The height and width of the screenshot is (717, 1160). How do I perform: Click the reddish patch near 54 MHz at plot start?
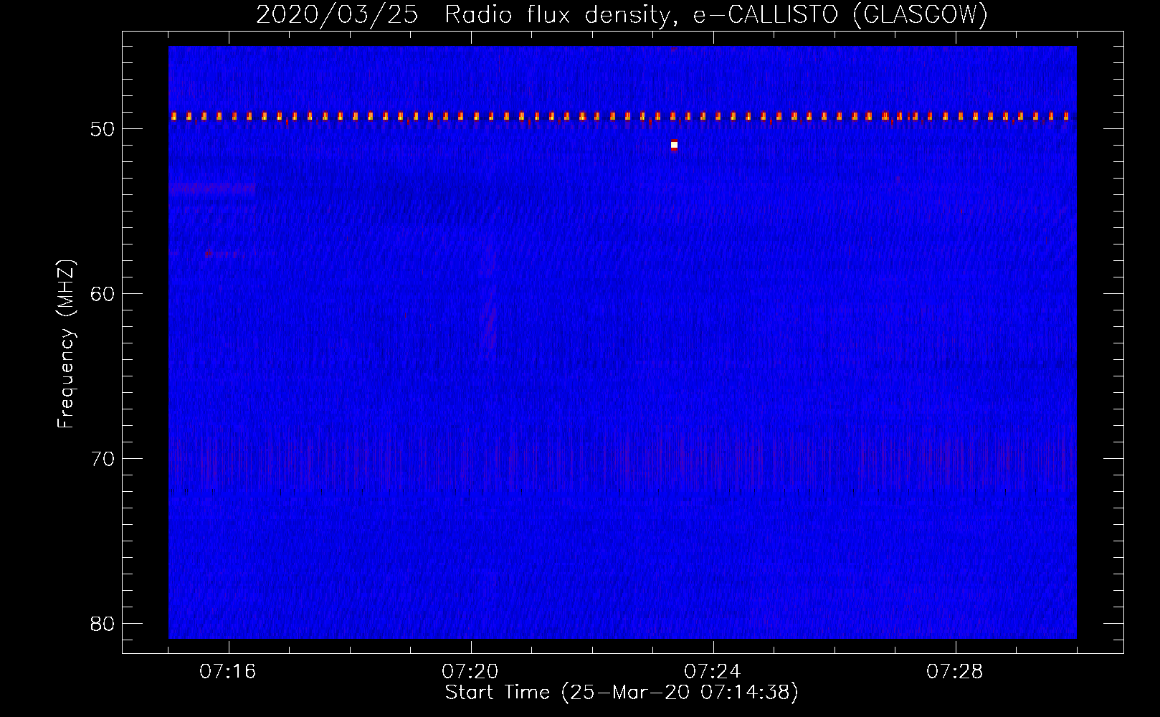pos(212,189)
